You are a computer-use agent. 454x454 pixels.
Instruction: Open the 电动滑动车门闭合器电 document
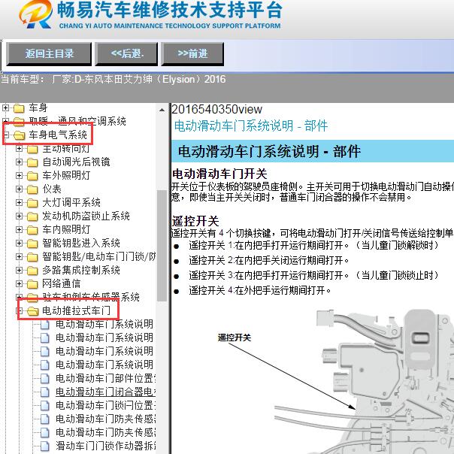click(x=106, y=392)
